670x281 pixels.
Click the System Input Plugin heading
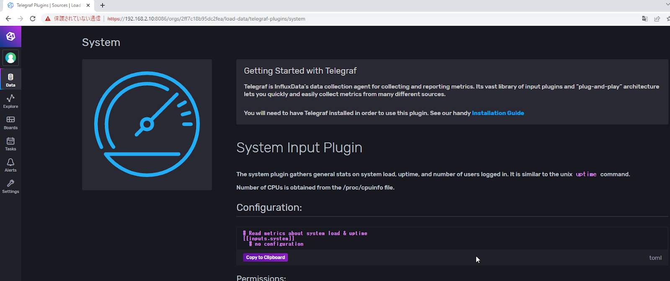[299, 147]
